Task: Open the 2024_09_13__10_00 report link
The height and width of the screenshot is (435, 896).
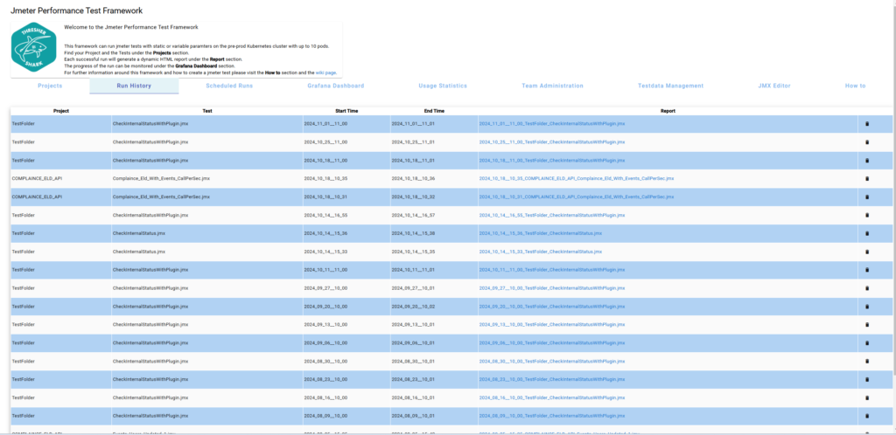Action: (x=552, y=324)
